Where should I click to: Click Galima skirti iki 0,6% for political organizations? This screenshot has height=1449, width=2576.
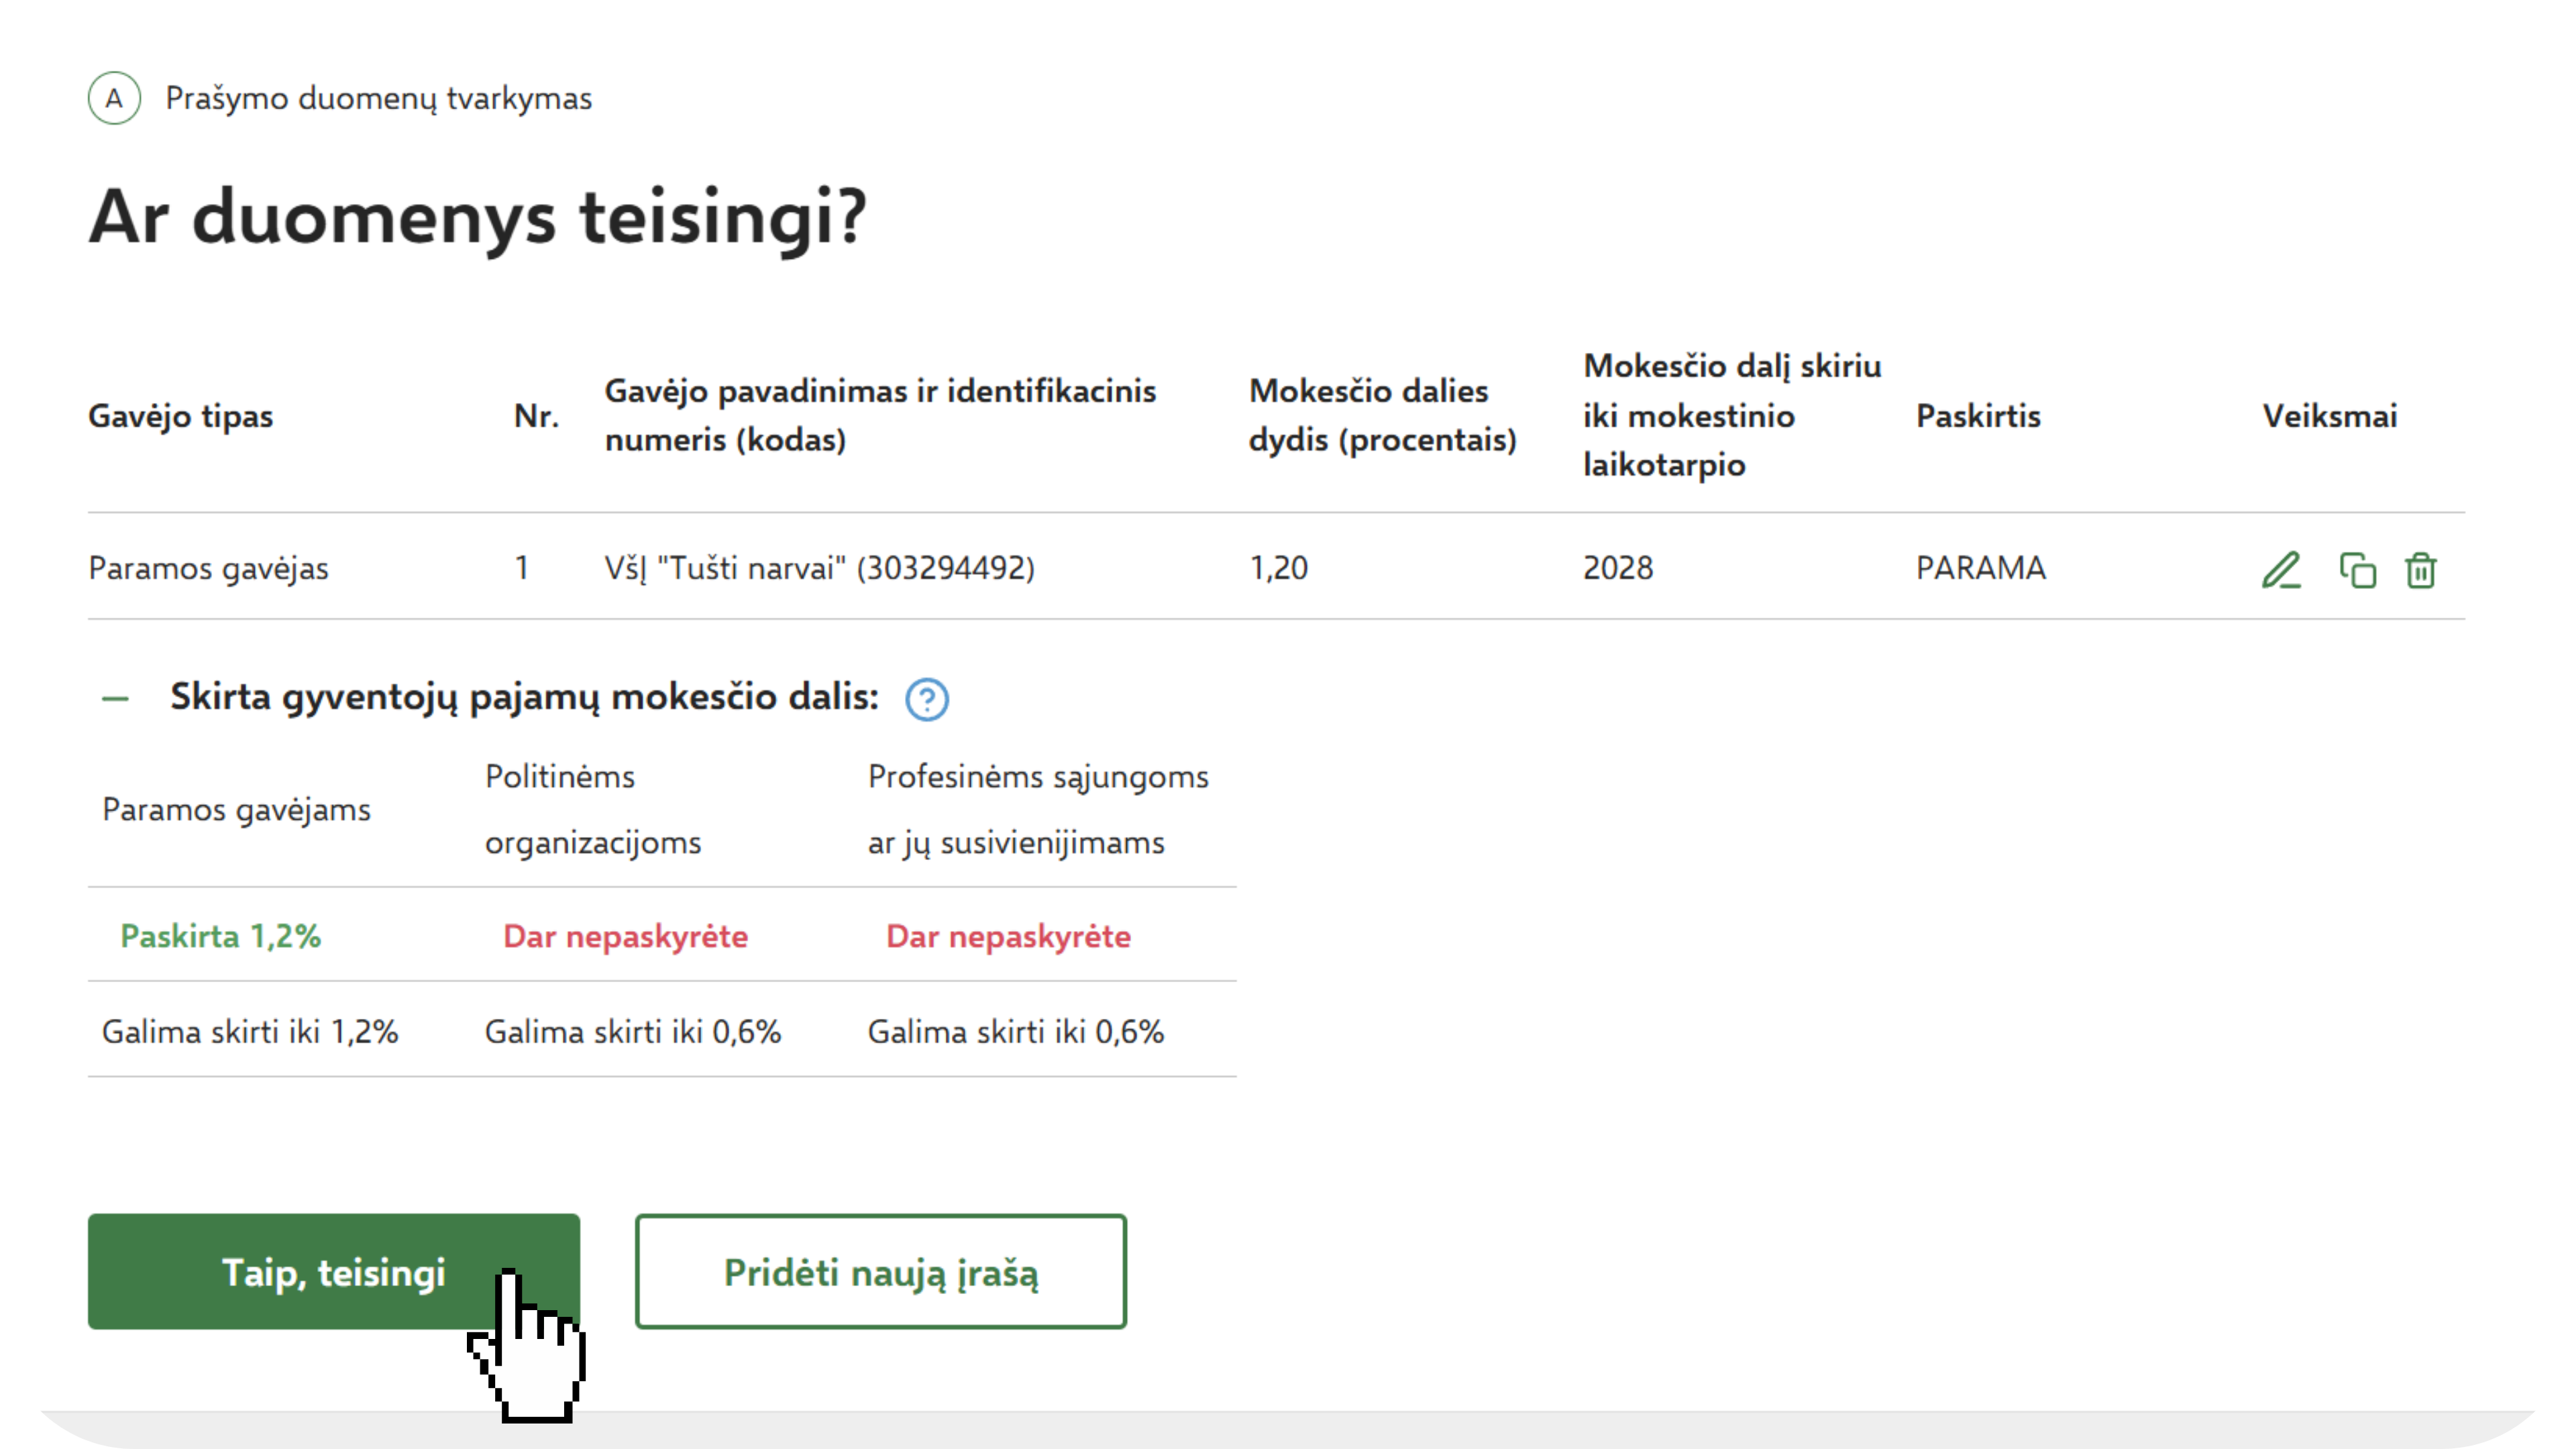632,1031
